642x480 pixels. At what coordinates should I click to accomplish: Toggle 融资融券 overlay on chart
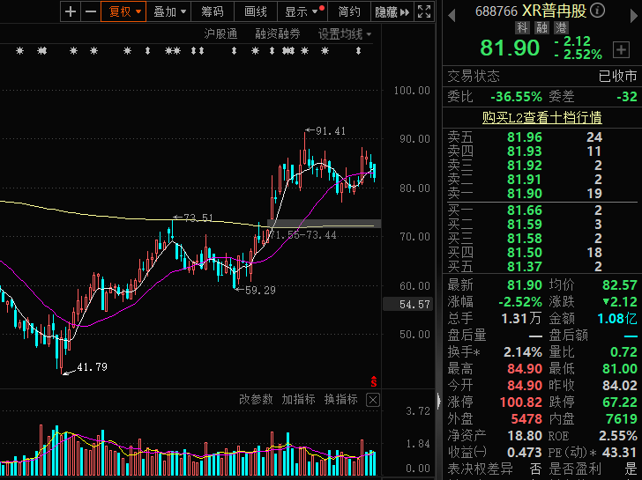point(278,34)
